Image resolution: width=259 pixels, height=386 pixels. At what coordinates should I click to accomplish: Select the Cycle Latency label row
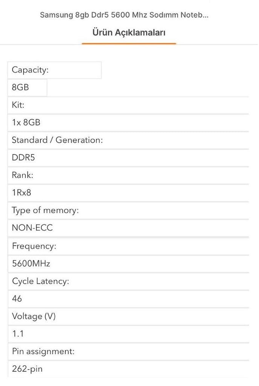click(x=128, y=281)
